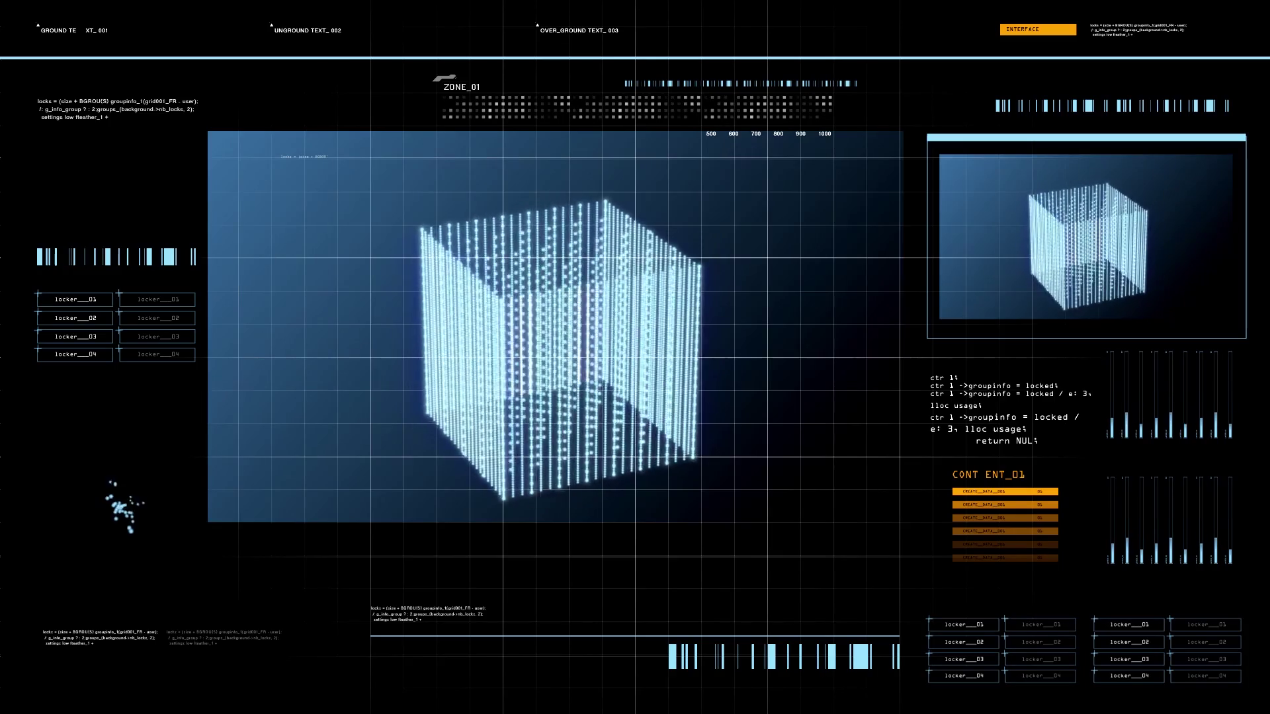
Task: Click the dot matrix display under ZONE_01
Action: coord(638,107)
